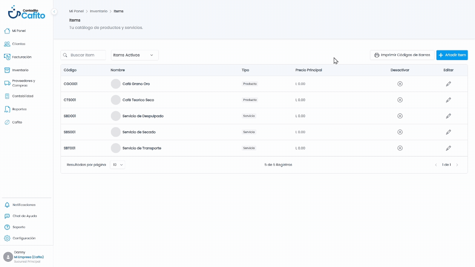This screenshot has width=475, height=267.
Task: Click the Código column header
Action: 70,70
